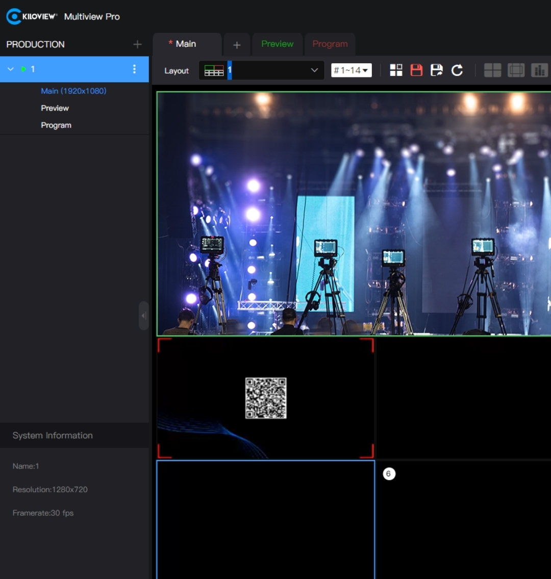551x579 pixels.
Task: Click the refresh layout icon
Action: coord(457,70)
